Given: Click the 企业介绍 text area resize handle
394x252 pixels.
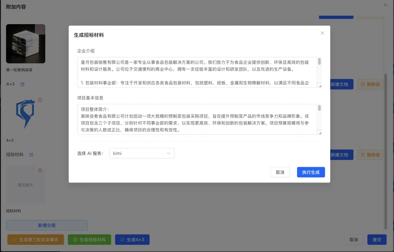Looking at the screenshot, I should coord(320,86).
